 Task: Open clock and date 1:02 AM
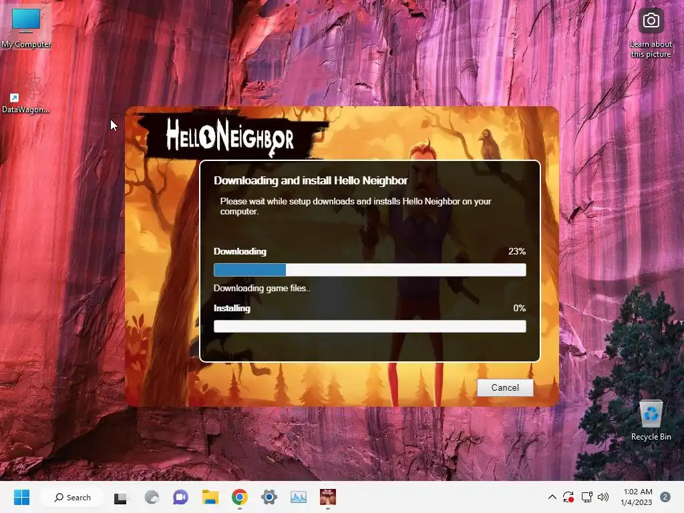637,497
